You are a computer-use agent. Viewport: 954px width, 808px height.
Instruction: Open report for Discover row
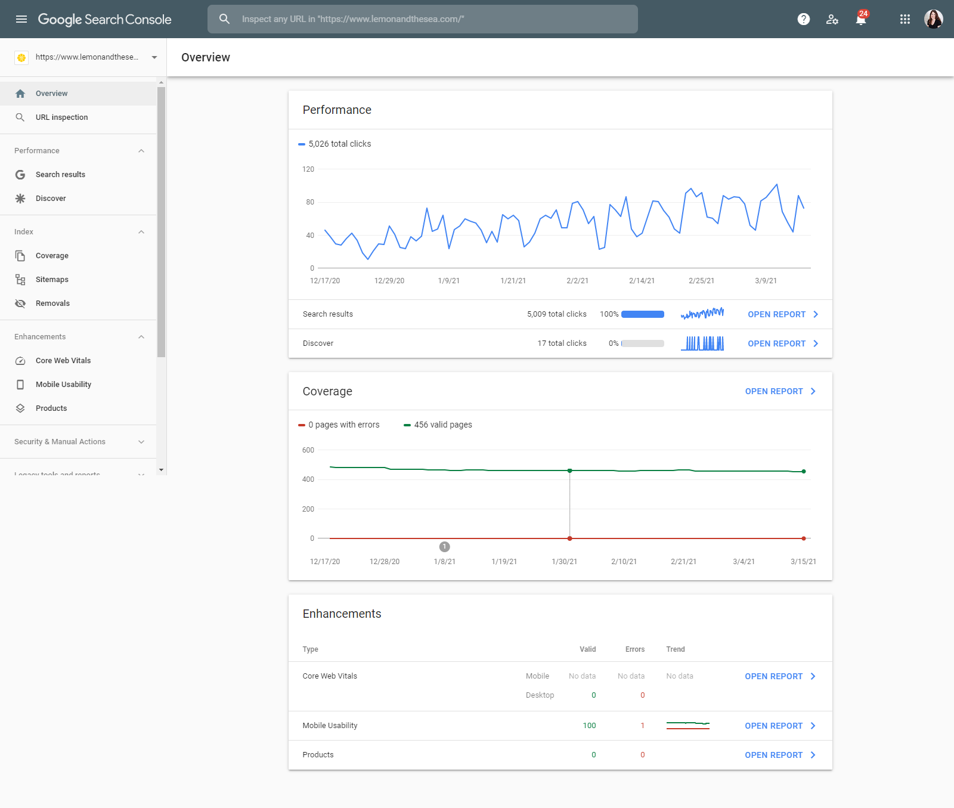pos(783,343)
